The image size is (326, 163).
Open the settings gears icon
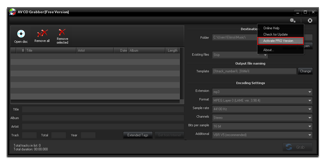pos(292,20)
